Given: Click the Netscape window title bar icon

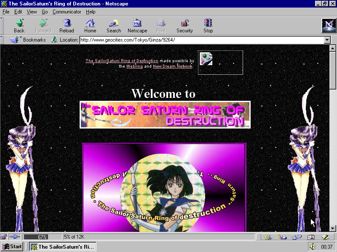Looking at the screenshot, I should pos(4,4).
